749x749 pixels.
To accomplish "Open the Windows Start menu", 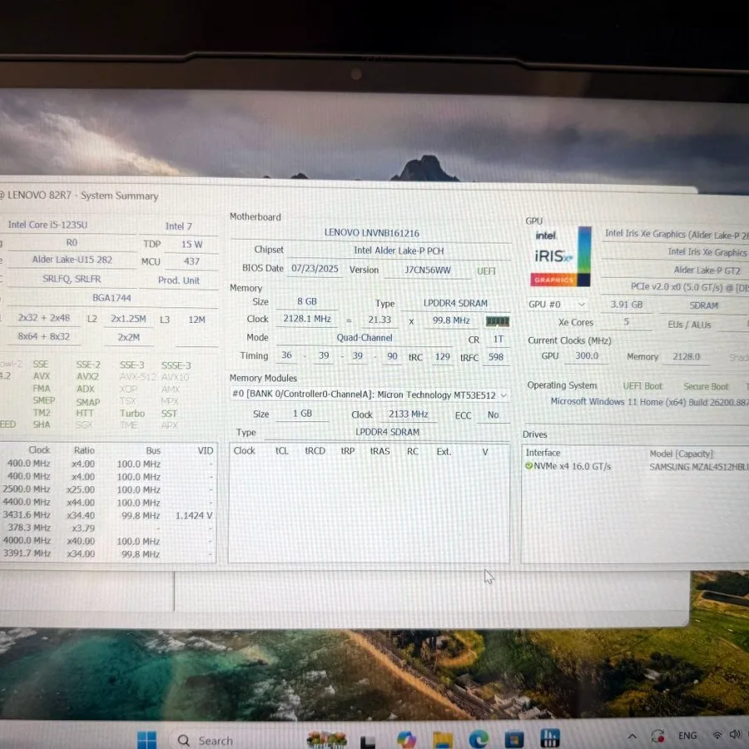I will [146, 740].
